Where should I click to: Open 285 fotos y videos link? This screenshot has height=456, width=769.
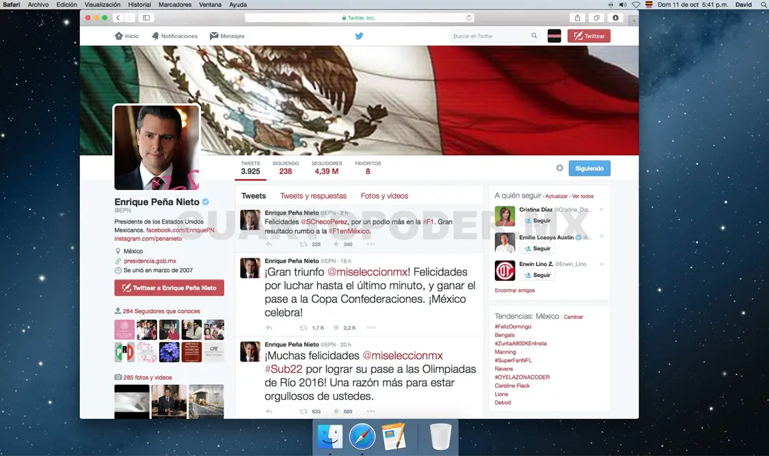coord(148,377)
